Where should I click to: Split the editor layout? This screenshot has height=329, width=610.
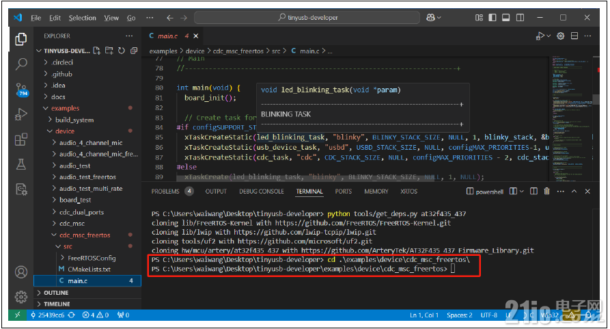[x=574, y=36]
